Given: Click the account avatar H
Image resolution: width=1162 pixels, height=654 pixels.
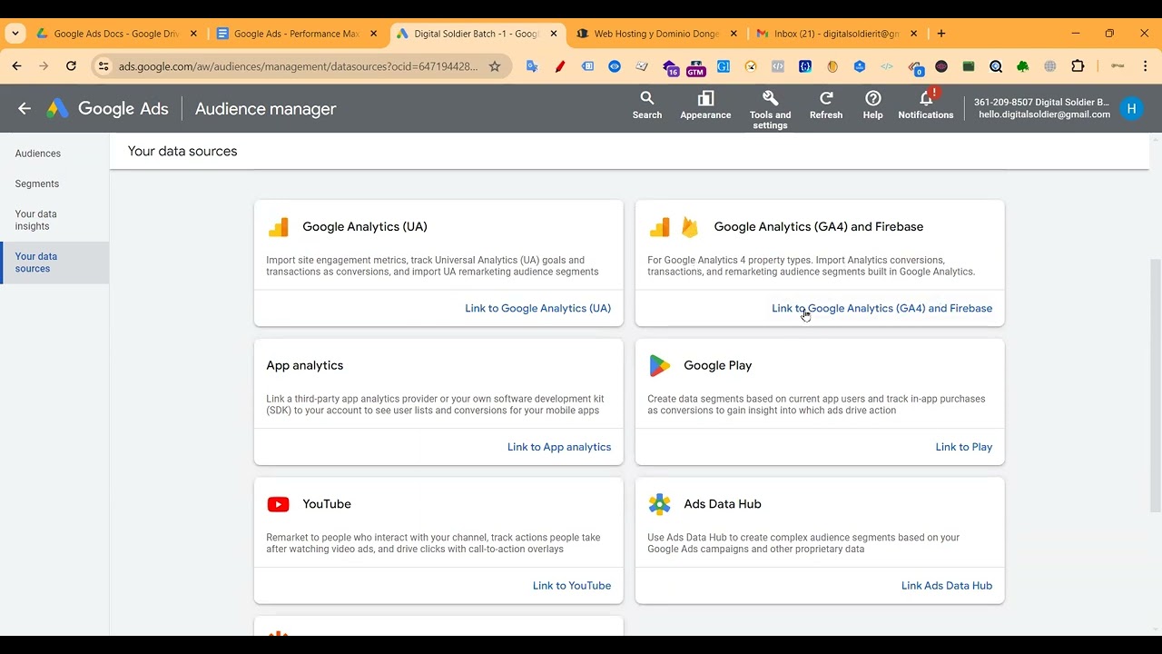Looking at the screenshot, I should [1131, 109].
